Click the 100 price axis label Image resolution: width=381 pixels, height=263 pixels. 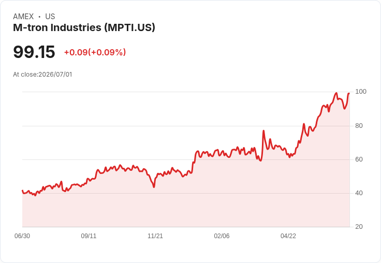(361, 92)
